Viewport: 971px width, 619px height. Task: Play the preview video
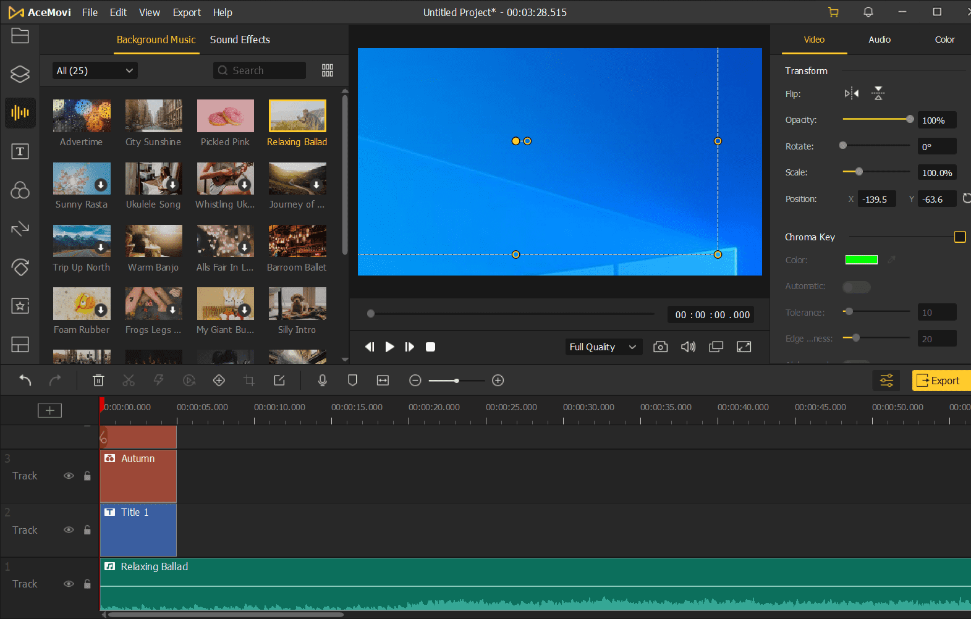pos(389,347)
